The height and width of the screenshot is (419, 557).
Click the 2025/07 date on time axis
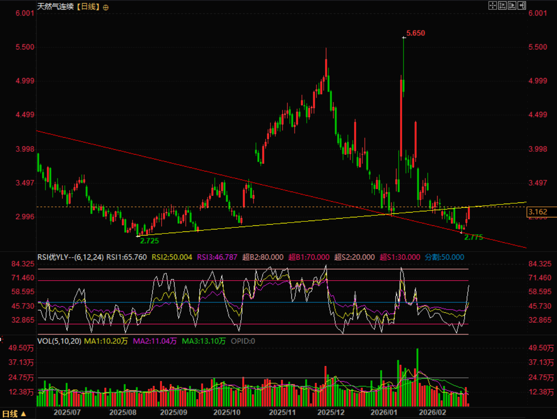(x=67, y=412)
